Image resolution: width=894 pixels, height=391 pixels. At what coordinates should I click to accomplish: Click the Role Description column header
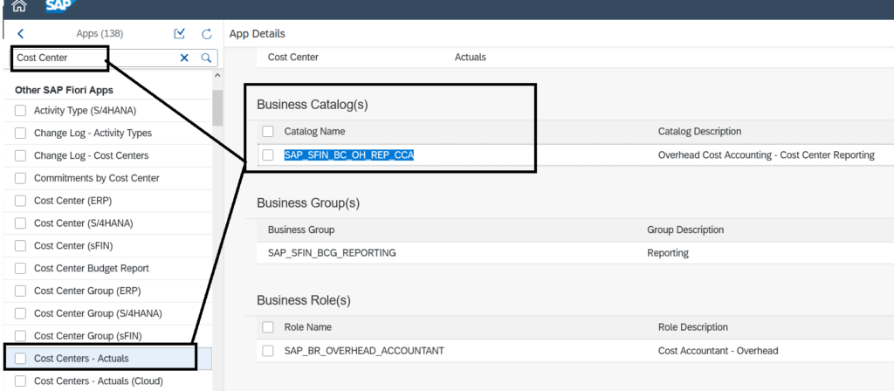692,327
